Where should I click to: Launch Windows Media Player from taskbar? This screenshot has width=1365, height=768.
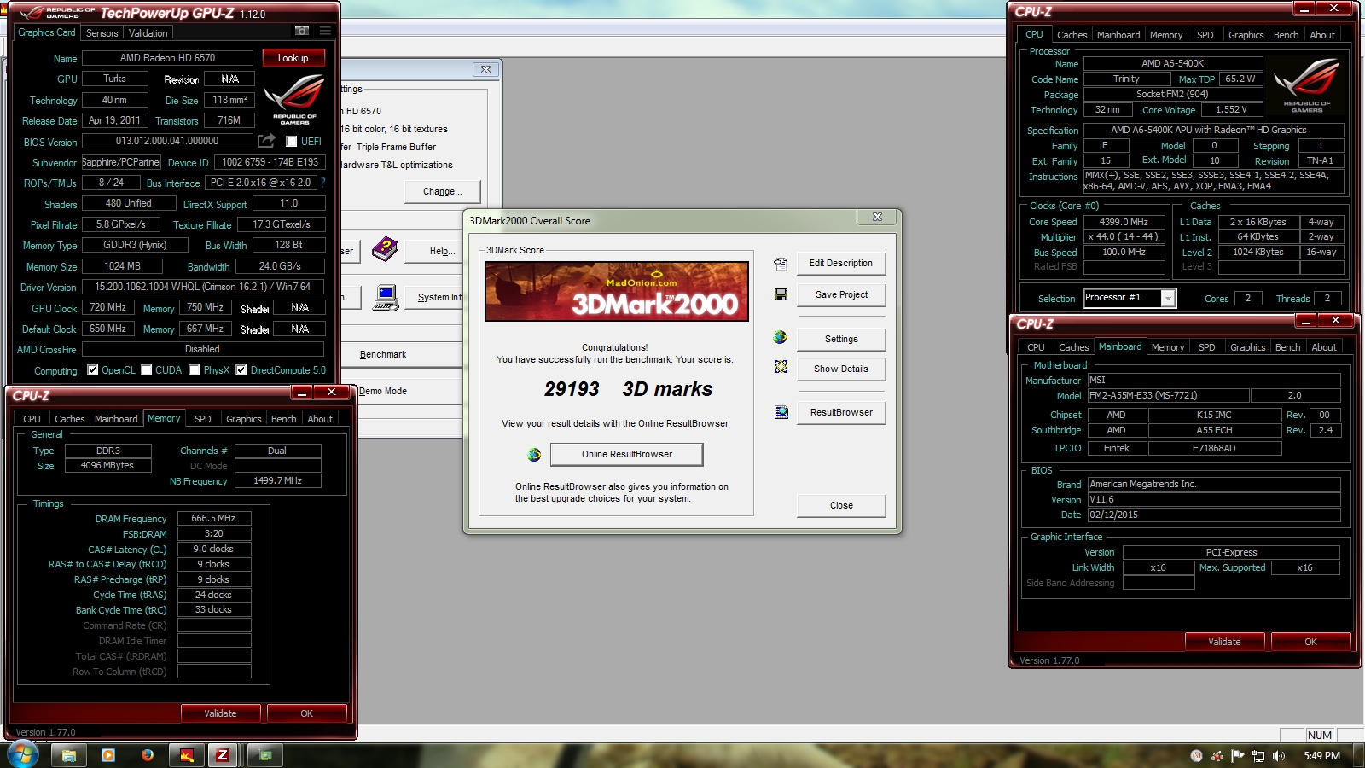pos(108,755)
